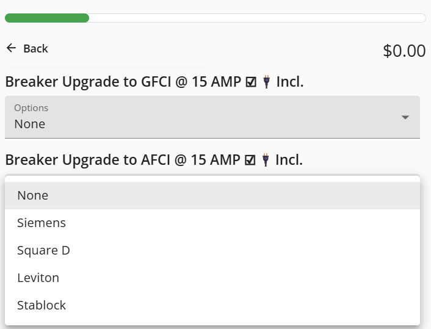
Task: Click the unfilled part of progress bar
Action: [x=256, y=18]
